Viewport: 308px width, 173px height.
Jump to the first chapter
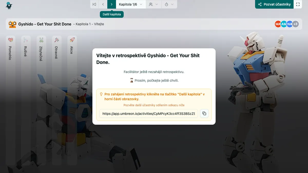[94, 4]
